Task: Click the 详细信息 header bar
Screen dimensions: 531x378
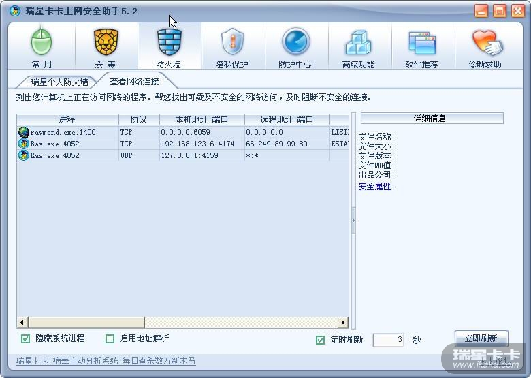Action: tap(432, 119)
